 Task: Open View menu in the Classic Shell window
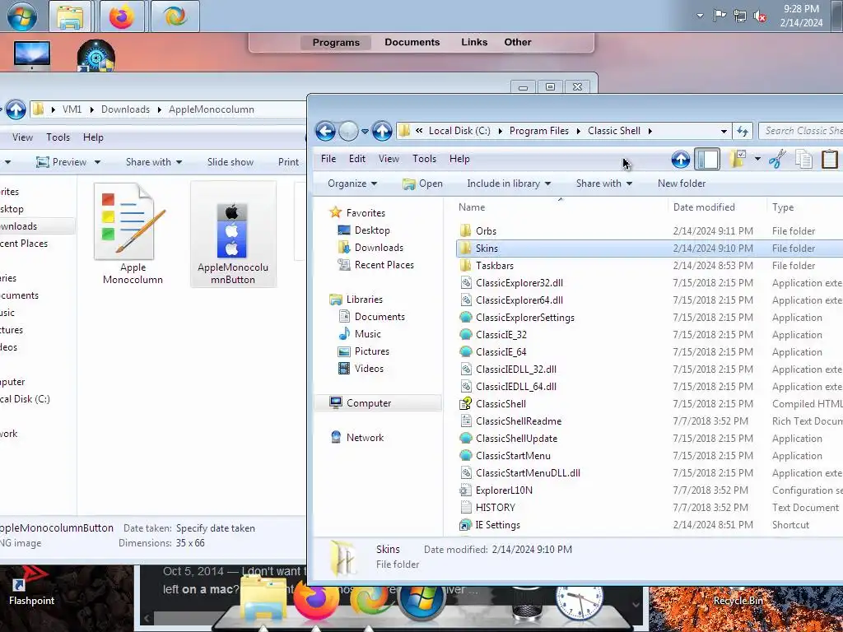coord(389,159)
